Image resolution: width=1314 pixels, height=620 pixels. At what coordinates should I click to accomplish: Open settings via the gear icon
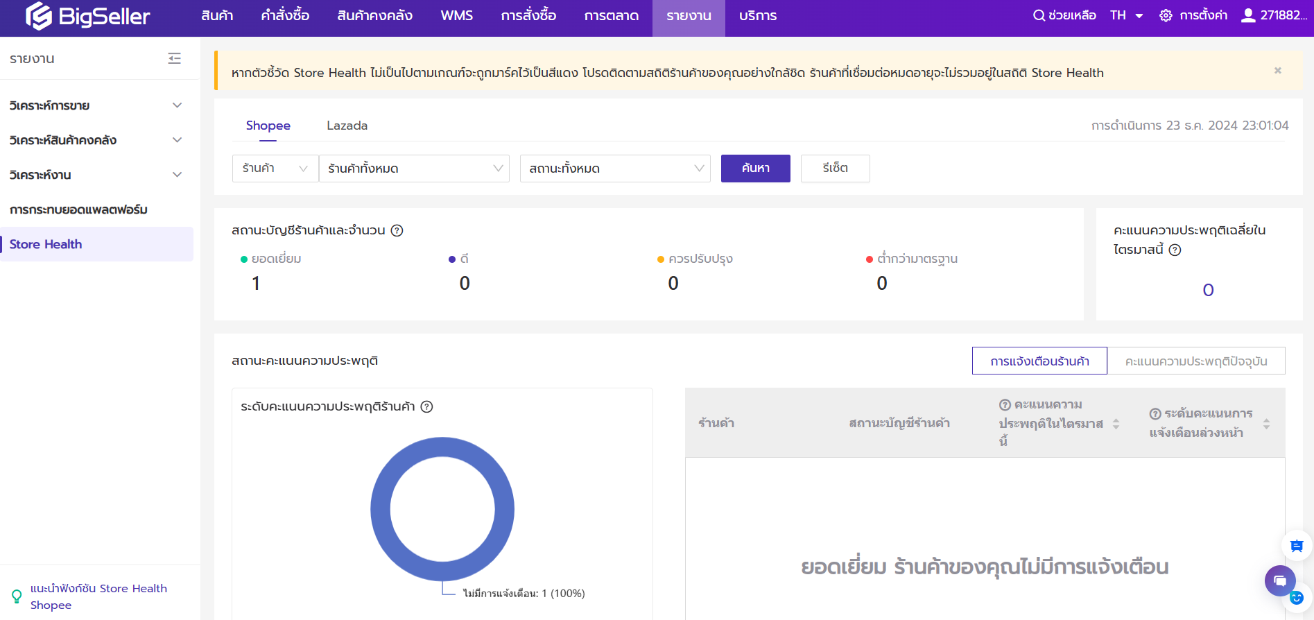[1166, 15]
